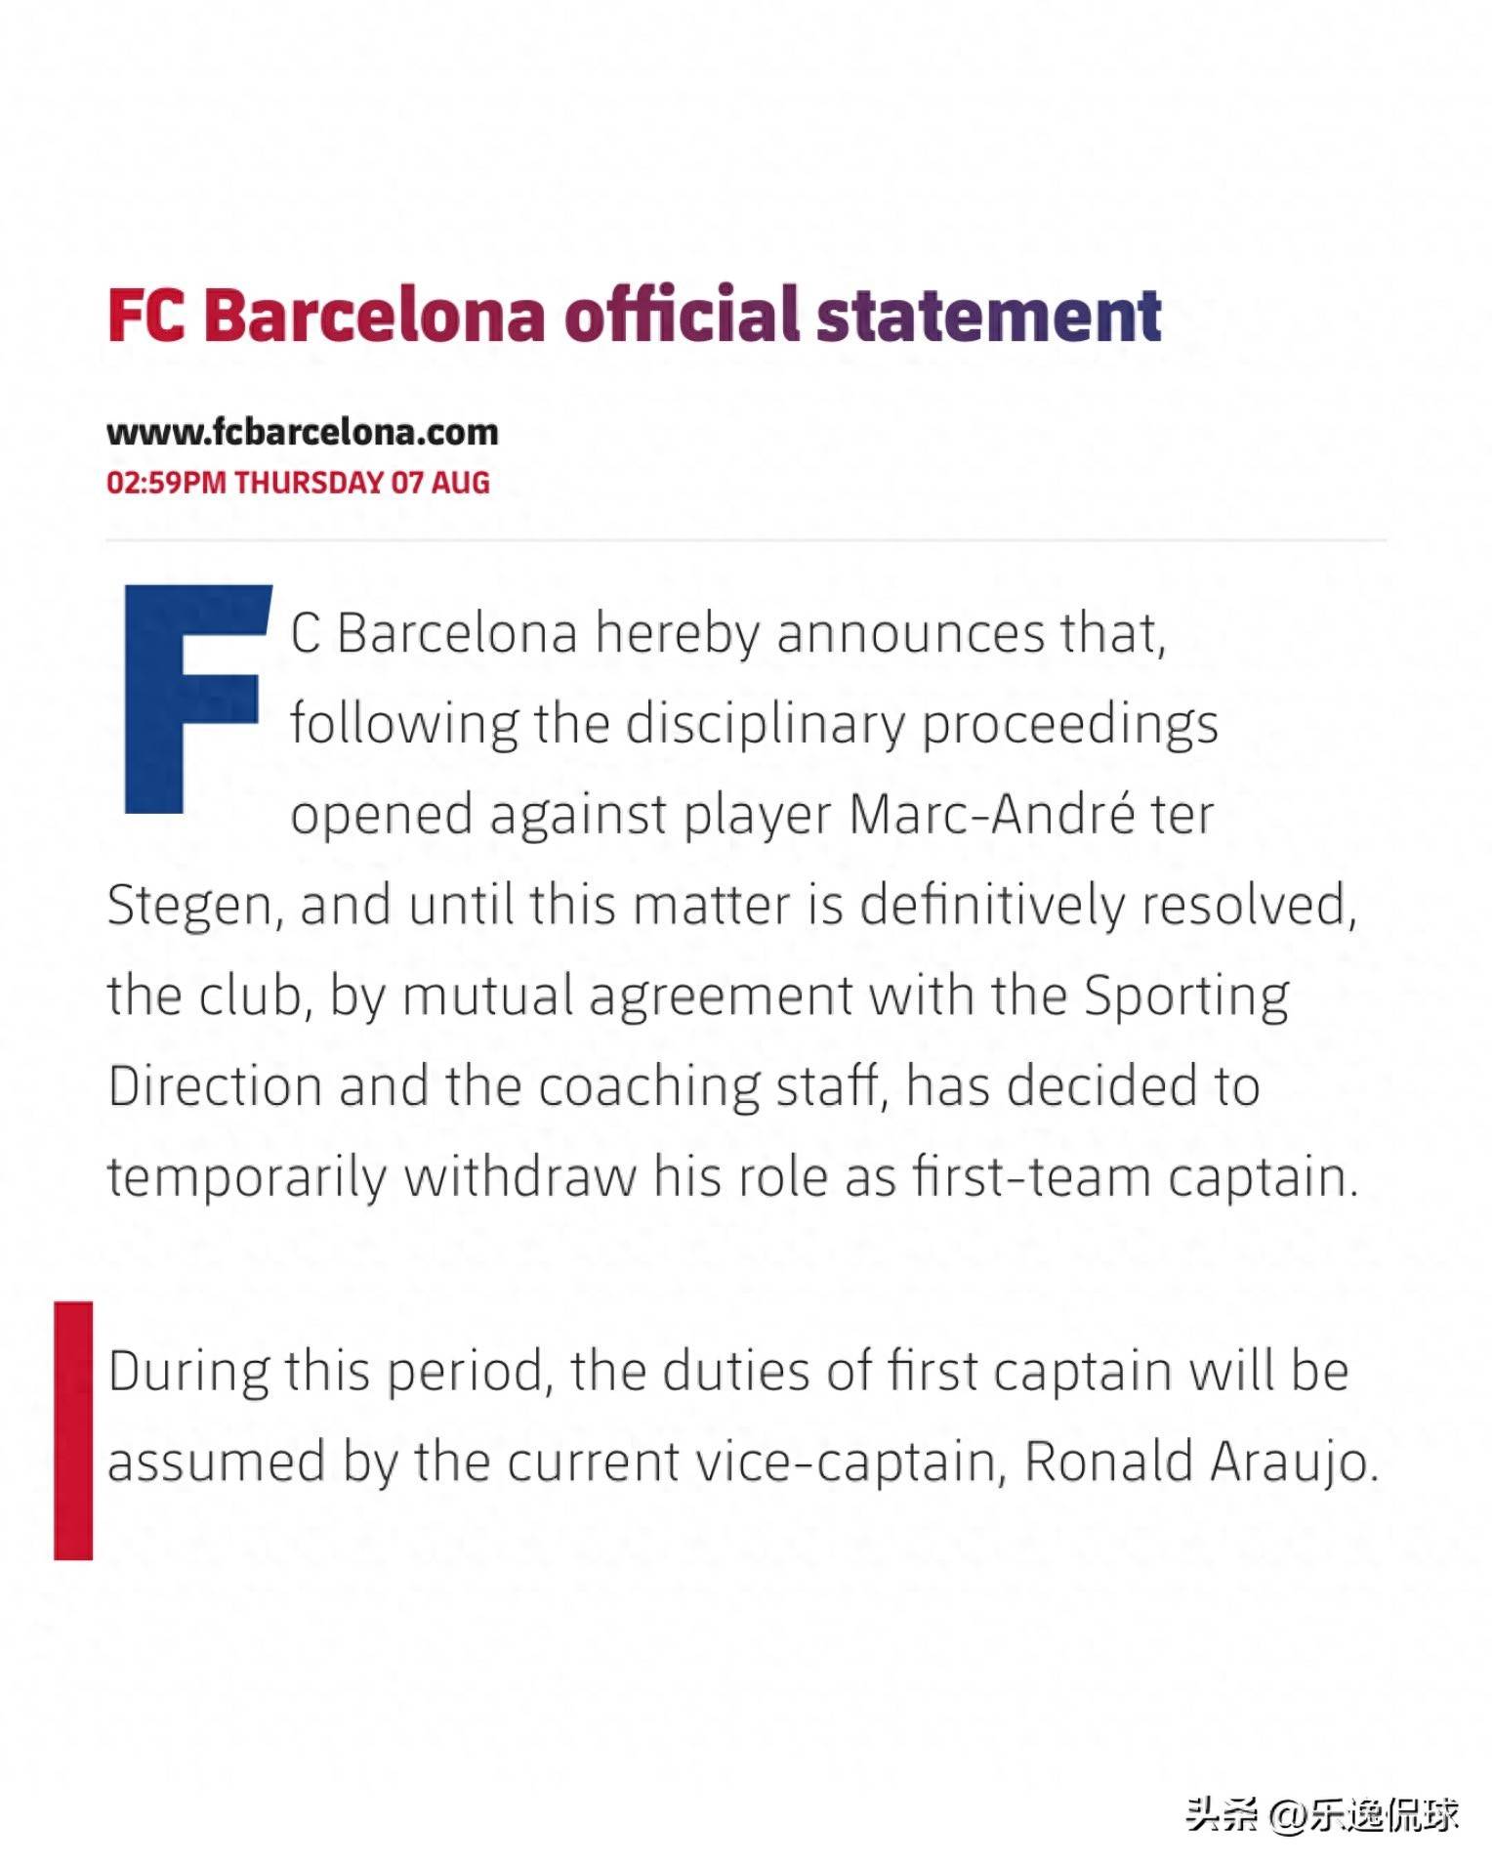Click the phrase temporarily withdraw
The image size is (1493, 1867).
coord(371,1177)
